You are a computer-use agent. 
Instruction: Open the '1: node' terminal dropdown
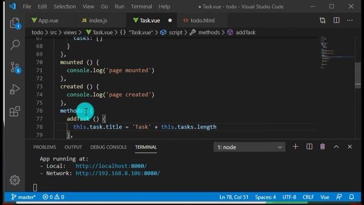coord(250,147)
